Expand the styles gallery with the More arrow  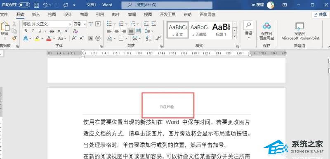234,36
